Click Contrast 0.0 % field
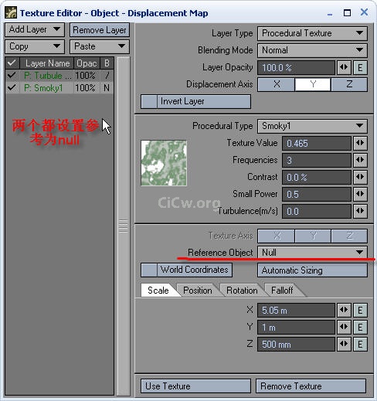Screen dimensions: 377x401 pos(317,177)
